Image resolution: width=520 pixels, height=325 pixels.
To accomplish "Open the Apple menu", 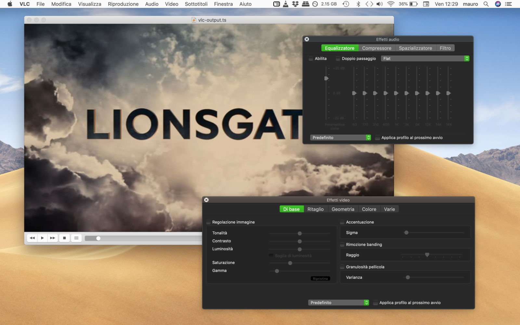I will point(10,4).
